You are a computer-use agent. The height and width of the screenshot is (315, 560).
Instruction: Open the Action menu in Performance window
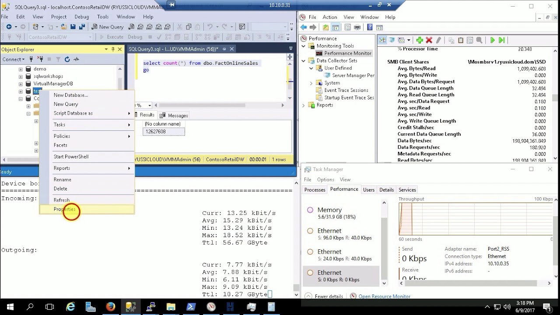(x=330, y=17)
